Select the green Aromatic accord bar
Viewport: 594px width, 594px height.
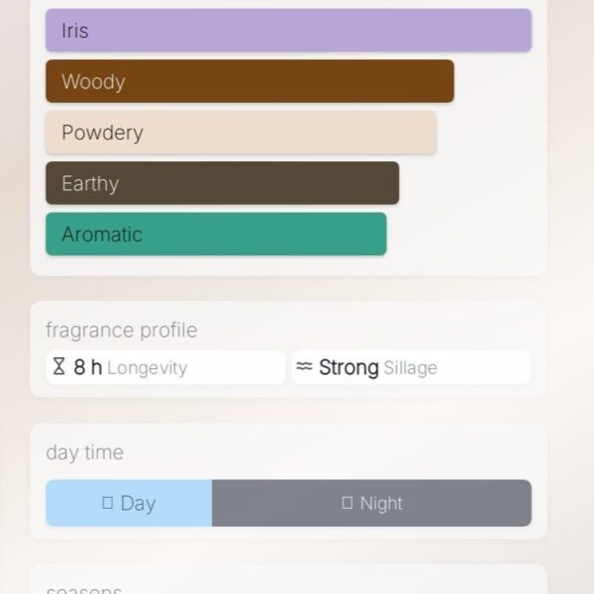click(216, 235)
